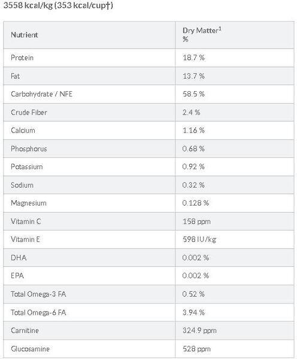The width and height of the screenshot is (297, 359).
Task: Click the DHA label
Action: click(x=19, y=258)
